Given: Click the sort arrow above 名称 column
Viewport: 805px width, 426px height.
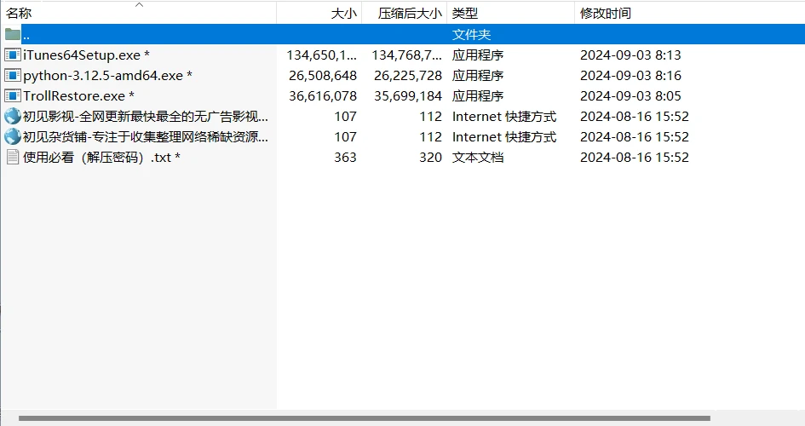Looking at the screenshot, I should pyautogui.click(x=139, y=5).
